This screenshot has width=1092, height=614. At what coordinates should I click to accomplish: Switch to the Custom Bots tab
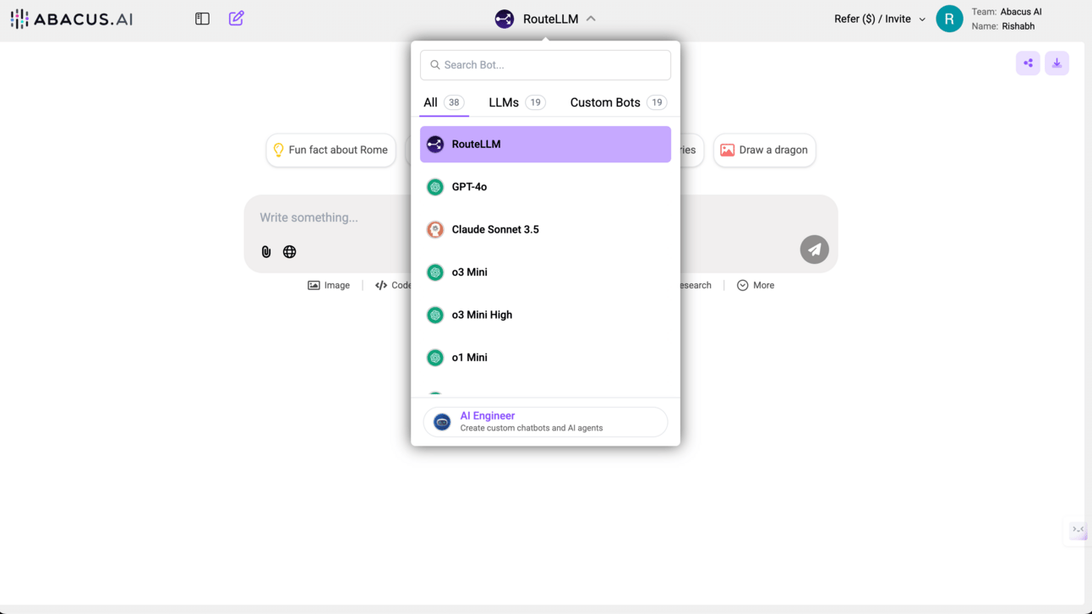[x=618, y=102]
